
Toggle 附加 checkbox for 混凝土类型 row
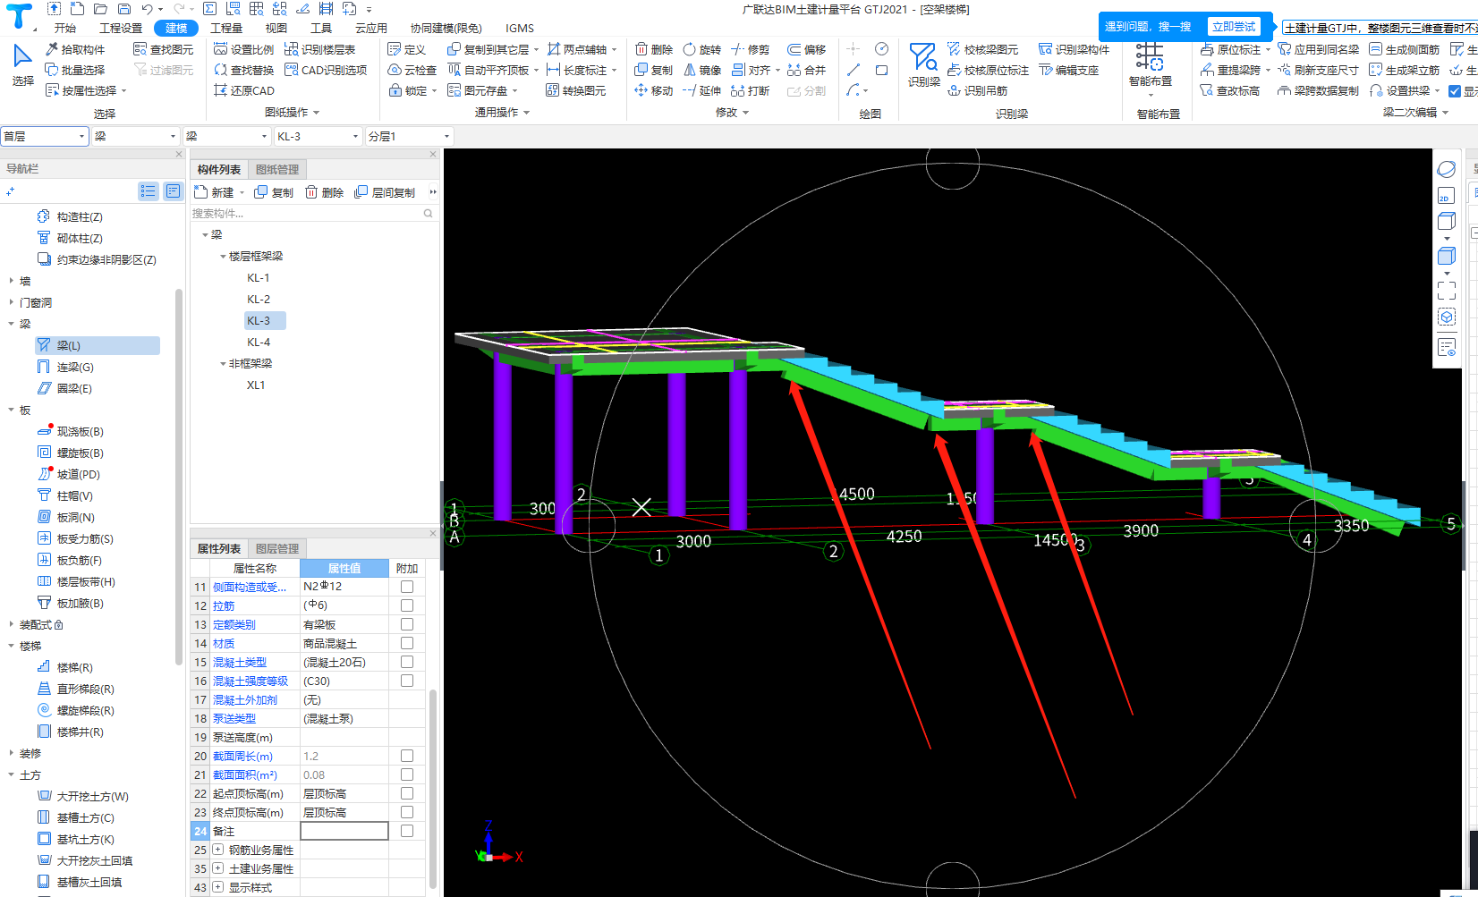407,662
